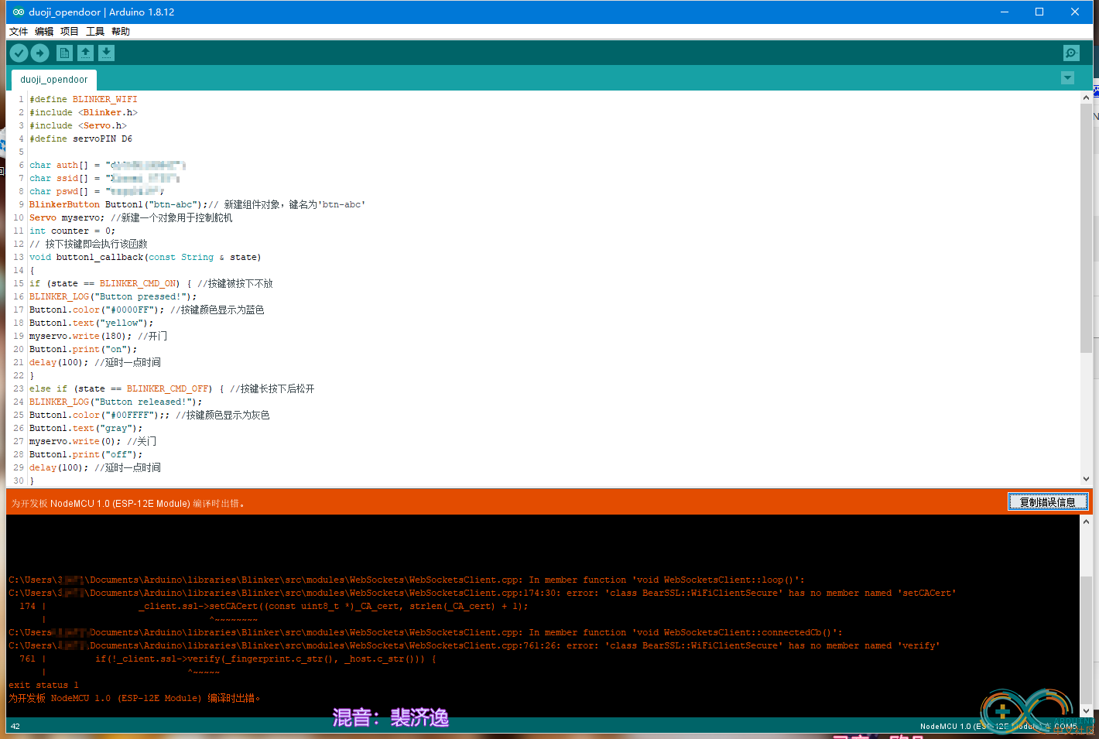Click the 复制错误信息 button
This screenshot has height=739, width=1099.
coord(1048,502)
